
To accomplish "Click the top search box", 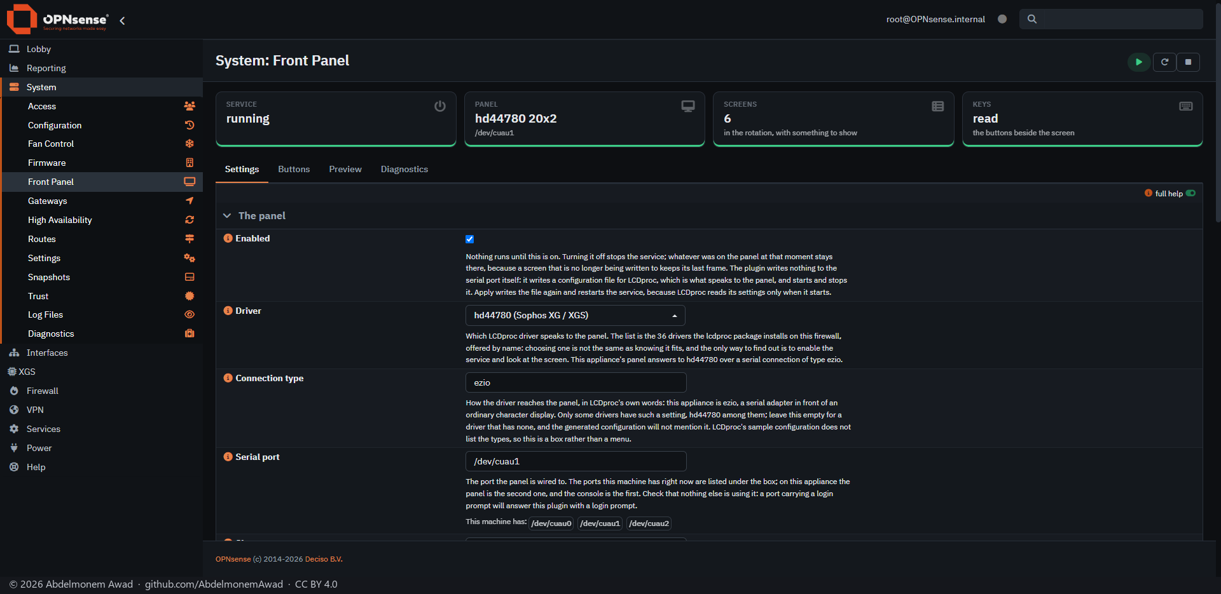I will click(x=1111, y=19).
